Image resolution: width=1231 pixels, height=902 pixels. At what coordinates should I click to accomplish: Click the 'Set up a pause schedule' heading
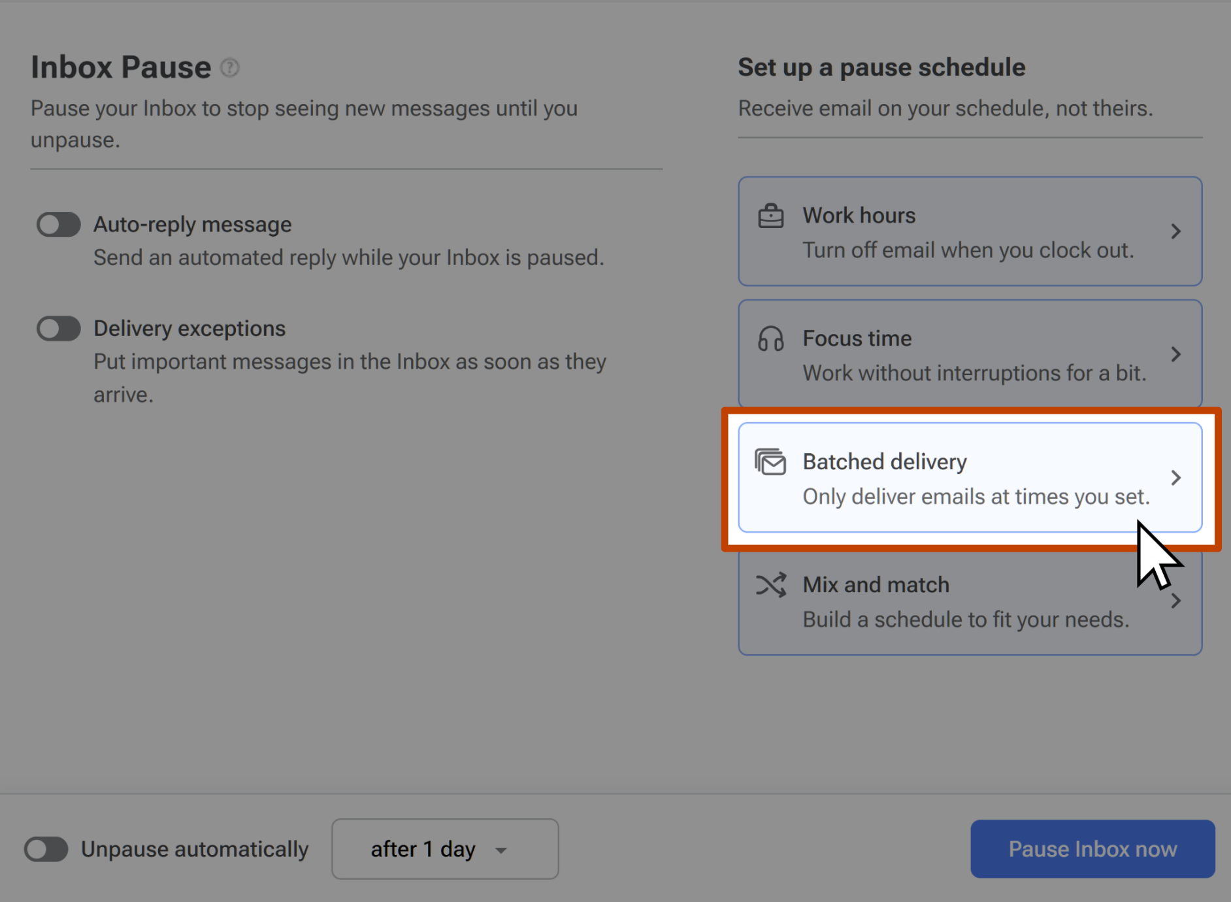click(881, 67)
